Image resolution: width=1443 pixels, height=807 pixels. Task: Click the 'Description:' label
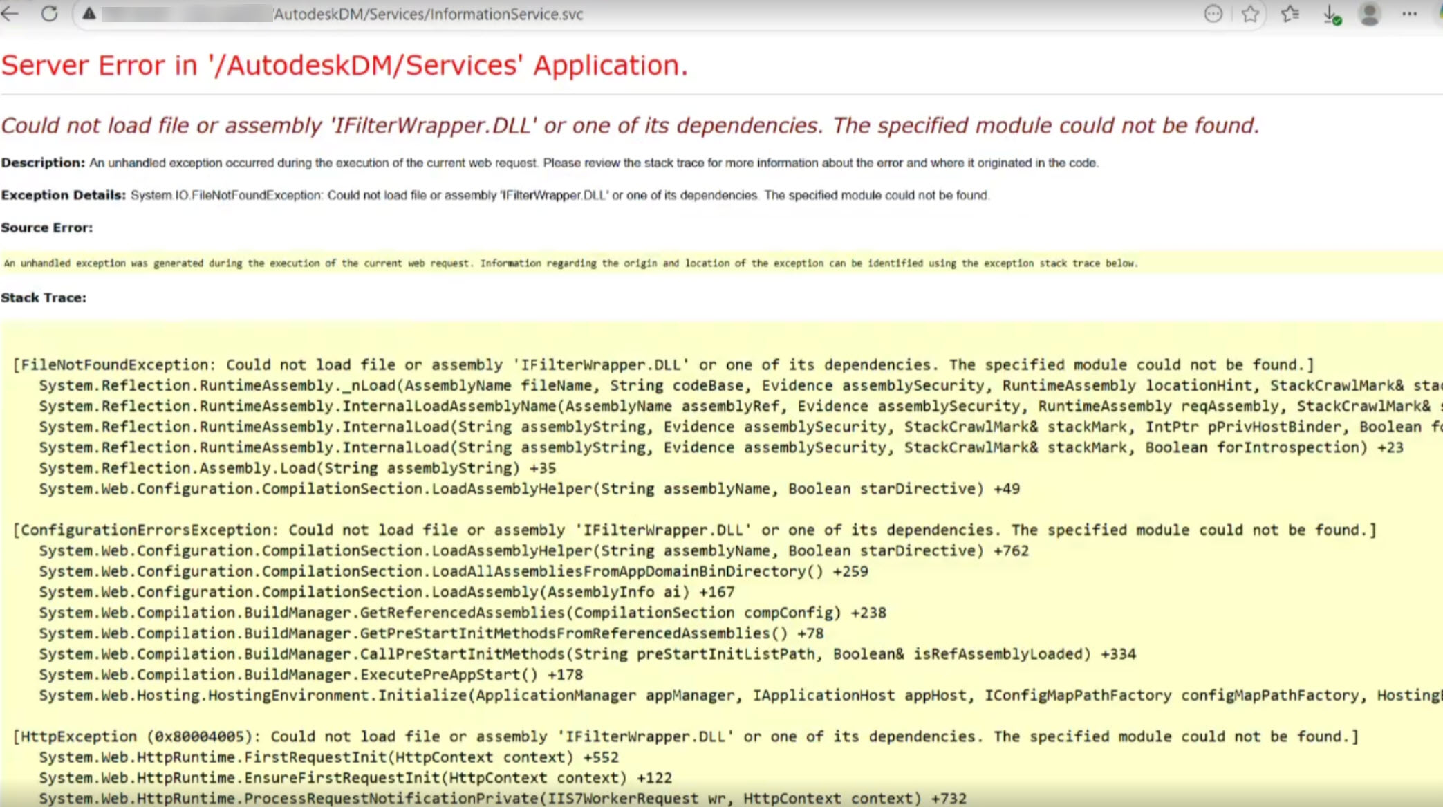click(x=43, y=163)
